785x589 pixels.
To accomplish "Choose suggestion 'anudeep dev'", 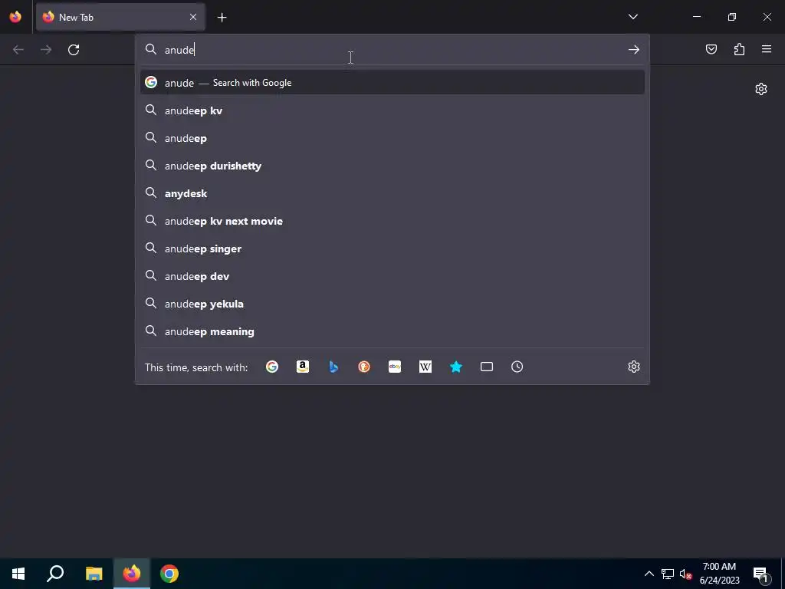I will pos(392,276).
